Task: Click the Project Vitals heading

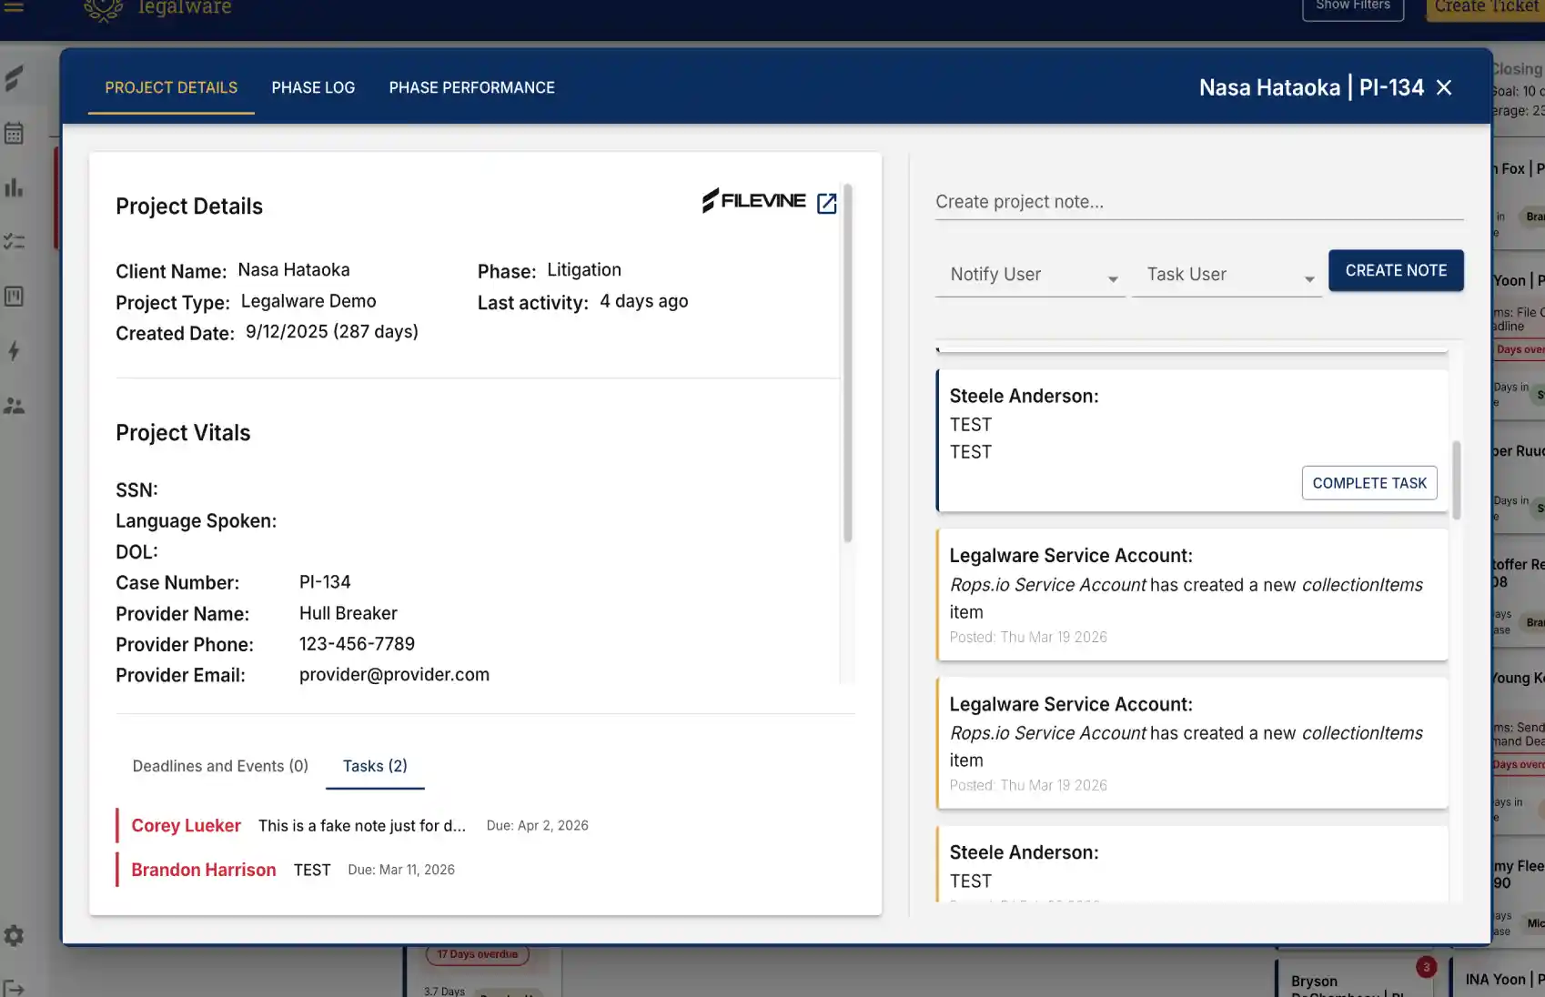Action: tap(183, 433)
